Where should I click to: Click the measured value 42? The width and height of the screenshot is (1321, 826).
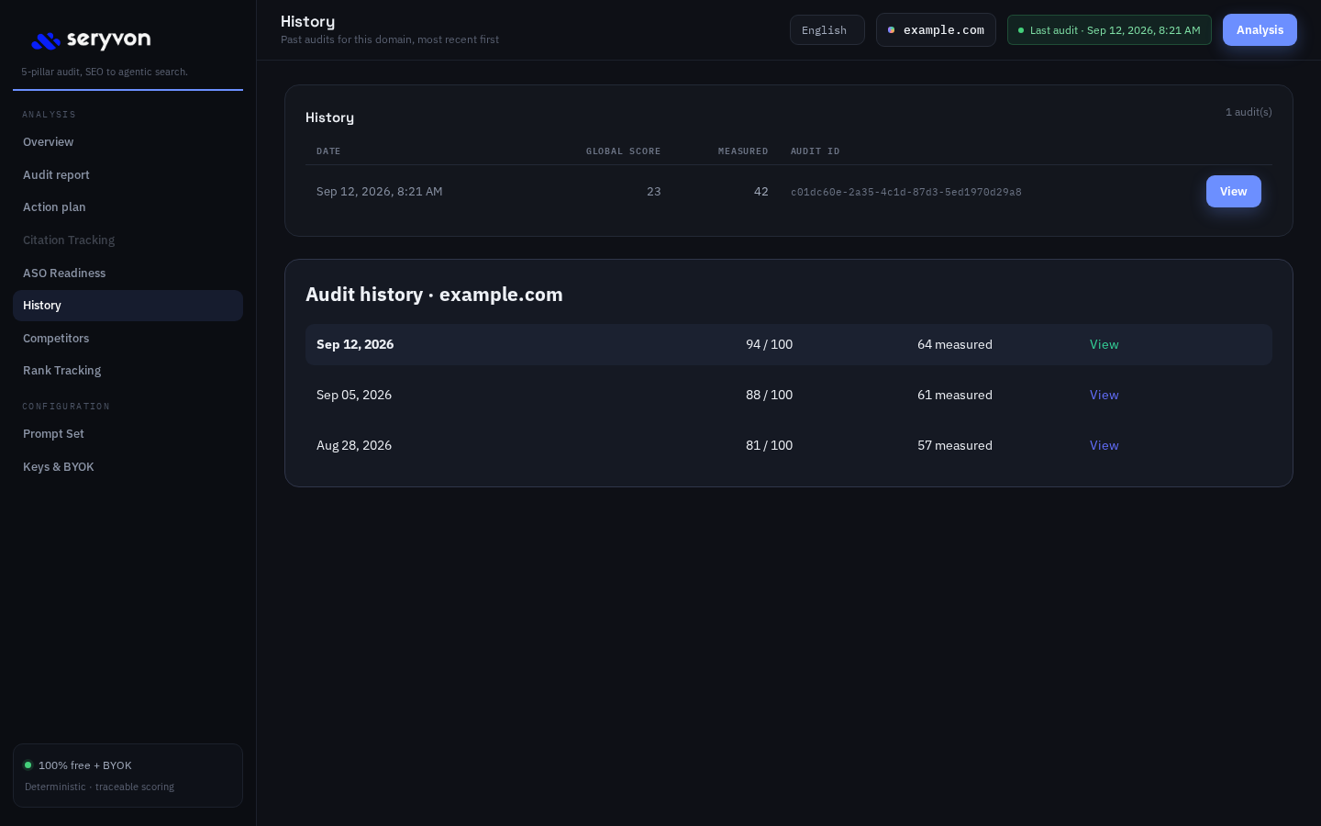[x=761, y=192]
